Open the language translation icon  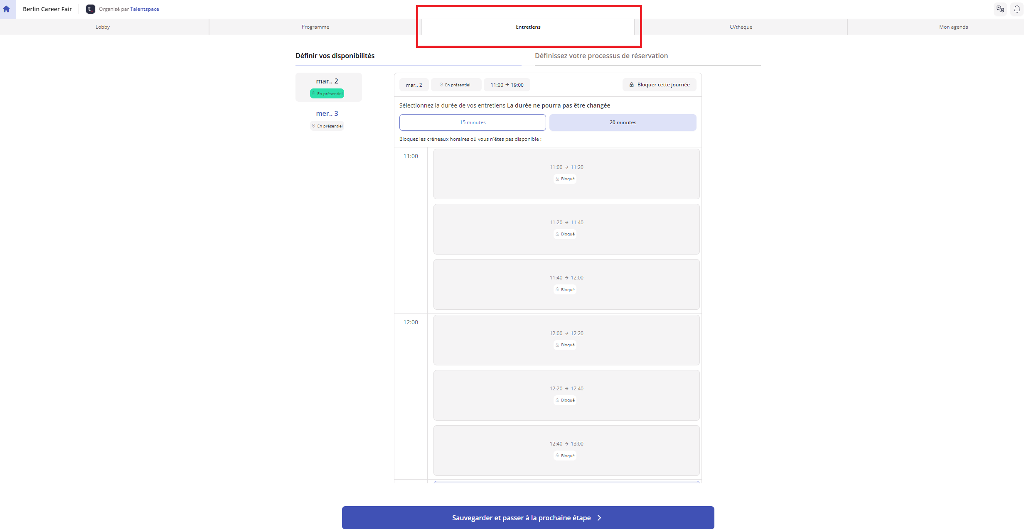pyautogui.click(x=1000, y=9)
